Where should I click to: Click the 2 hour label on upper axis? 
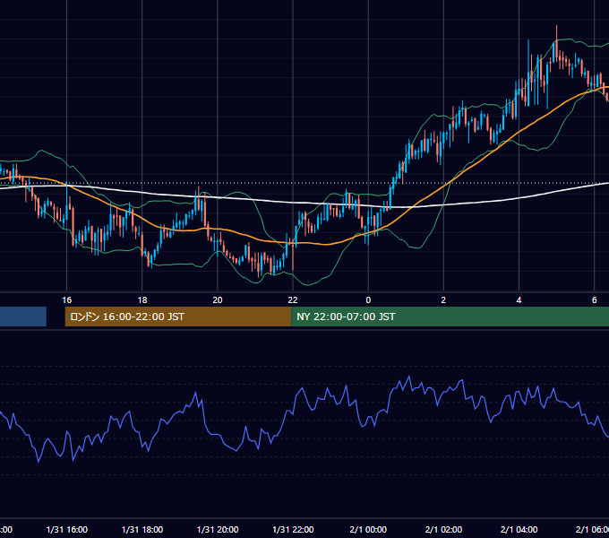tap(443, 299)
